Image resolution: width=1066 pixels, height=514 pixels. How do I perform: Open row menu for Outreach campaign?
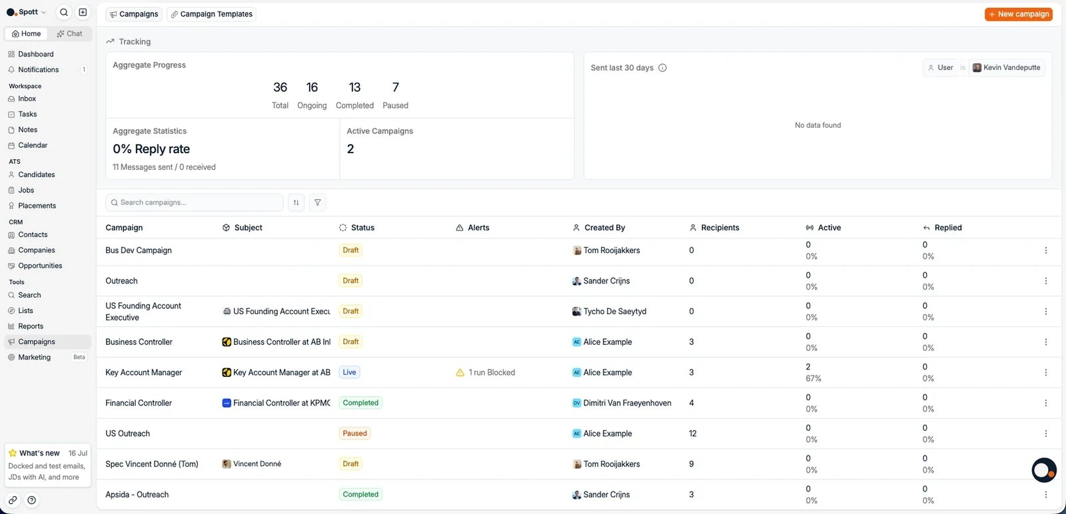pyautogui.click(x=1045, y=281)
